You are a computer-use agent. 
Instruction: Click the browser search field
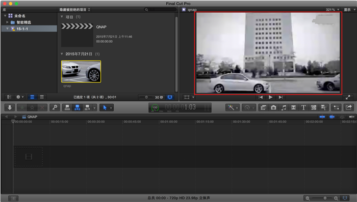(161, 10)
